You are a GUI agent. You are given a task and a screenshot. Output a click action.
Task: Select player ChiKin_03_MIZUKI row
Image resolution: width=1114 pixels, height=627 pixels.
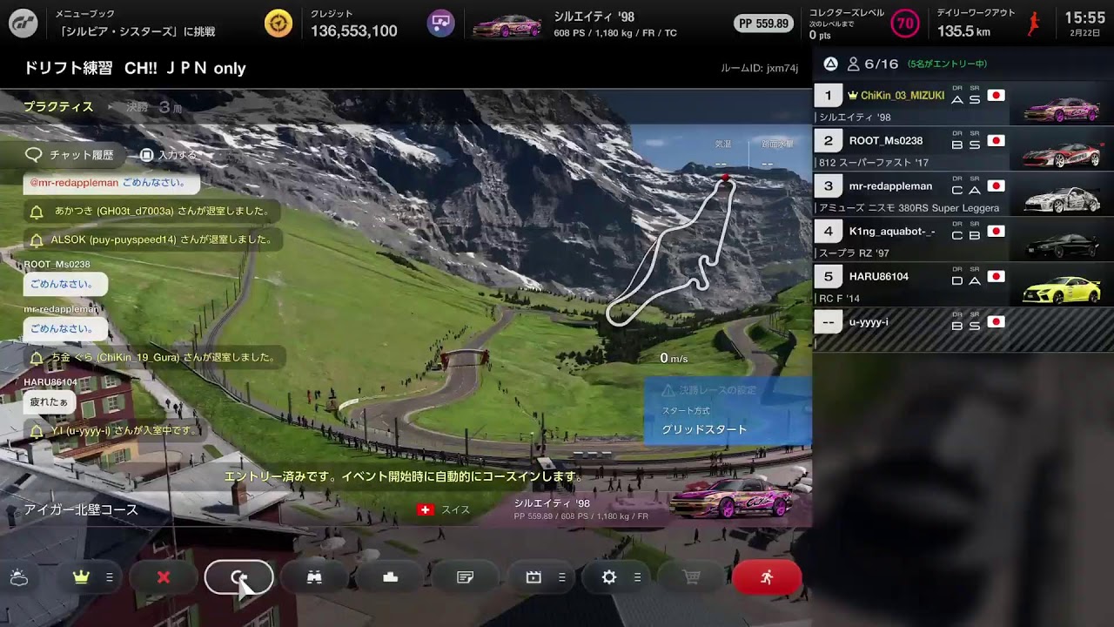click(x=963, y=104)
